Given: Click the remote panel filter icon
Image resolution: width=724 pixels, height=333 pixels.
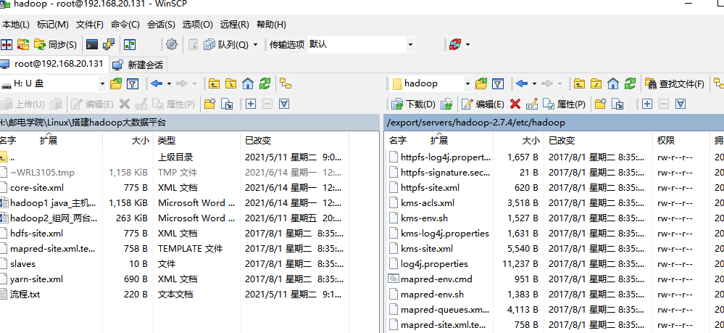Looking at the screenshot, I should (x=498, y=83).
